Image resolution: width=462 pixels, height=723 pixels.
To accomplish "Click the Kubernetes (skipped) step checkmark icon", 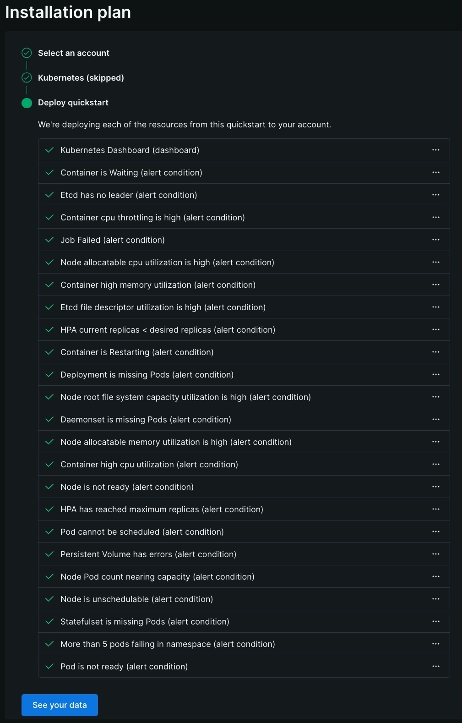I will pos(27,77).
